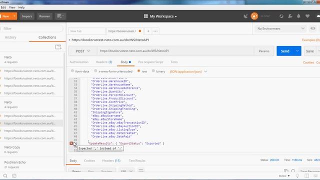Screen dimensions: 320x180
Task: Open the XML response format dropdown
Action: (x=126, y=170)
